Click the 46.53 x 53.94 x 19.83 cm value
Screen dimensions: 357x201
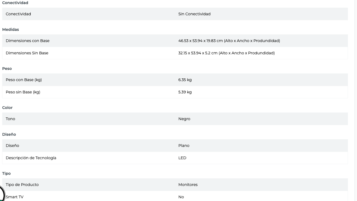click(229, 41)
